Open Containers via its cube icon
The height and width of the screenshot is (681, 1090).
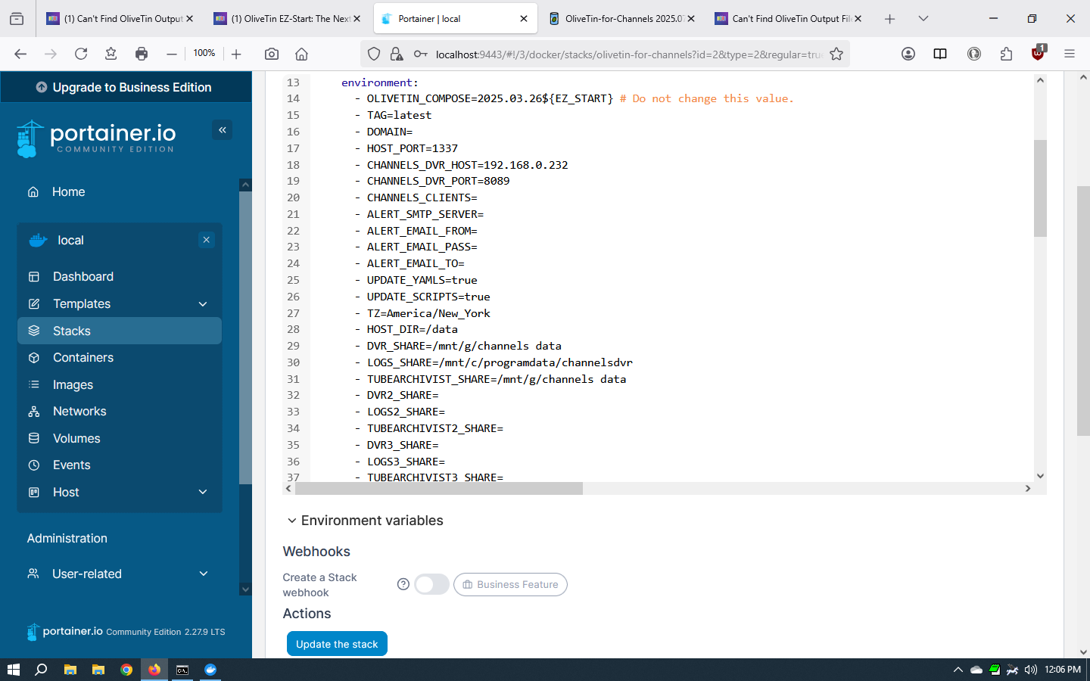pos(34,358)
